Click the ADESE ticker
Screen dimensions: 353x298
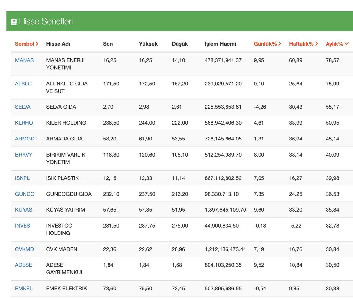pyautogui.click(x=24, y=265)
